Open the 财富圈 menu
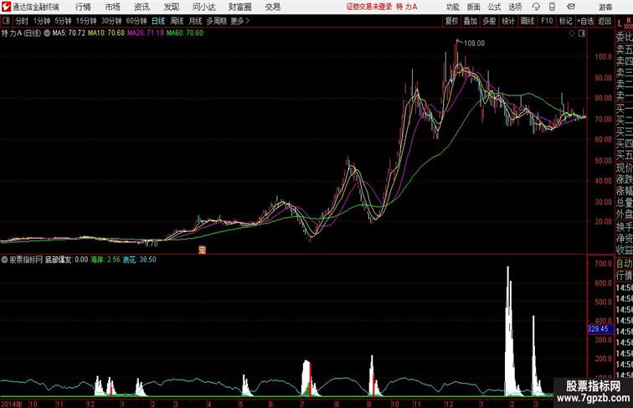 pos(239,7)
